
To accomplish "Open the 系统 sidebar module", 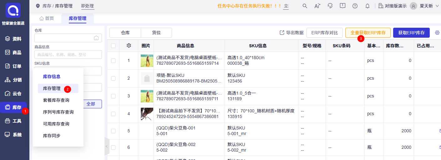I will [13, 135].
